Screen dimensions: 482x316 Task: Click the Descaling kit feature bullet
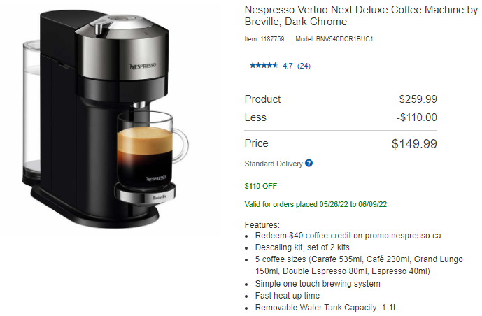[302, 247]
